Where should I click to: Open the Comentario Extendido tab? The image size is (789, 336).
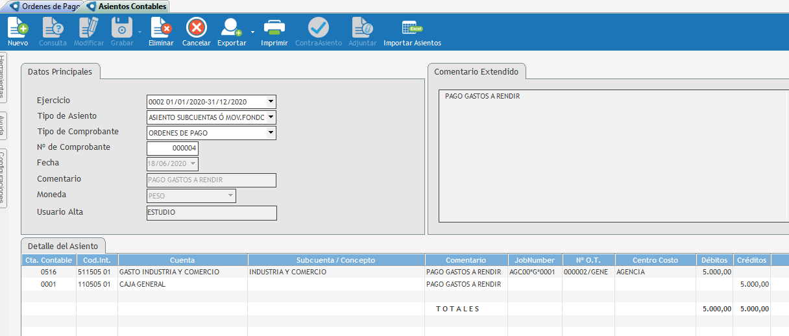tap(476, 71)
